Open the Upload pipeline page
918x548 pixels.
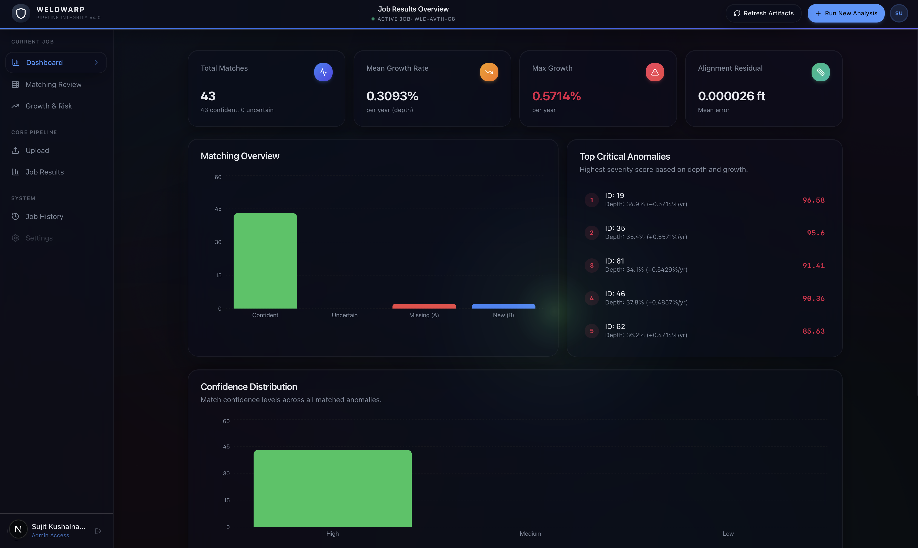pyautogui.click(x=37, y=151)
